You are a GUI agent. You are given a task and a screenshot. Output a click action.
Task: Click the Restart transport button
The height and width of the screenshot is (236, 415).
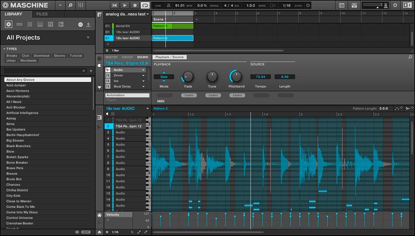point(114,5)
